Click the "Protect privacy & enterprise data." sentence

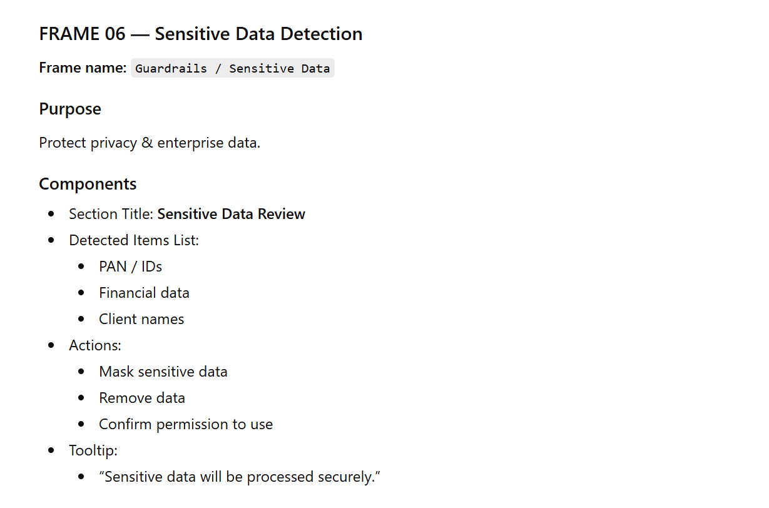coord(150,143)
